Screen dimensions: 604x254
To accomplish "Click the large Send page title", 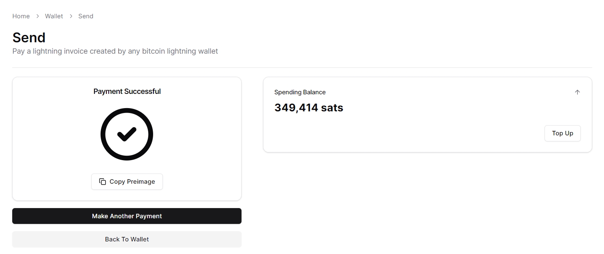I will (29, 37).
